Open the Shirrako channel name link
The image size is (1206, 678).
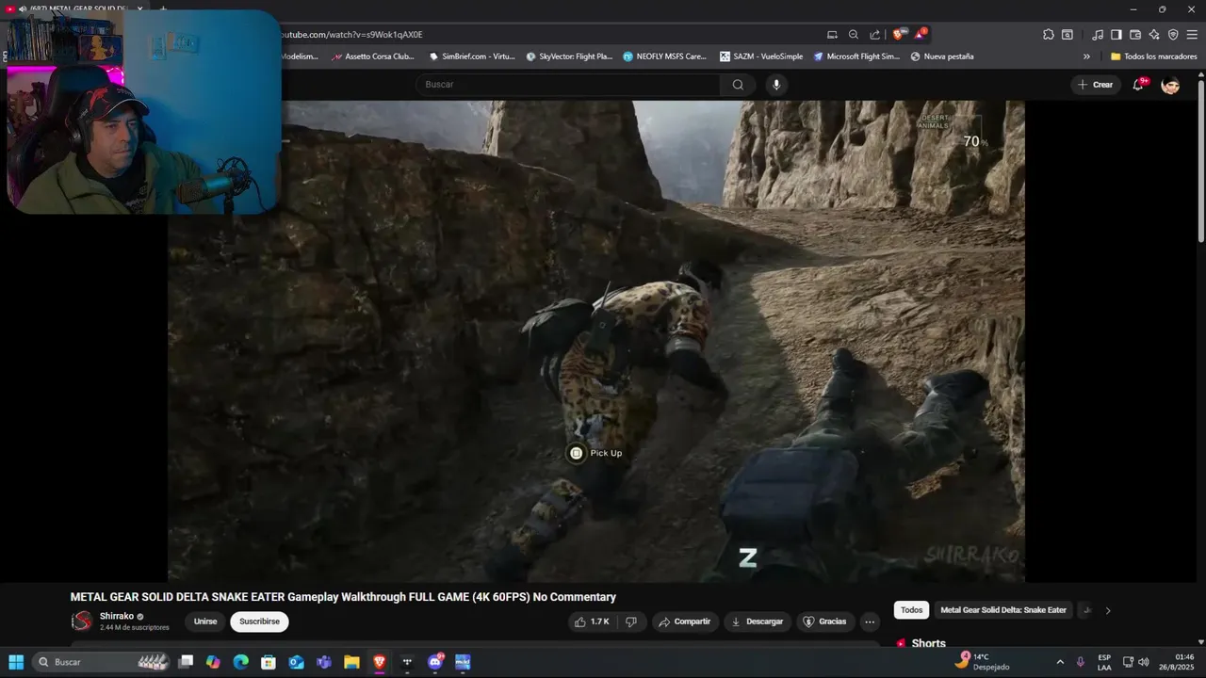pyautogui.click(x=117, y=617)
